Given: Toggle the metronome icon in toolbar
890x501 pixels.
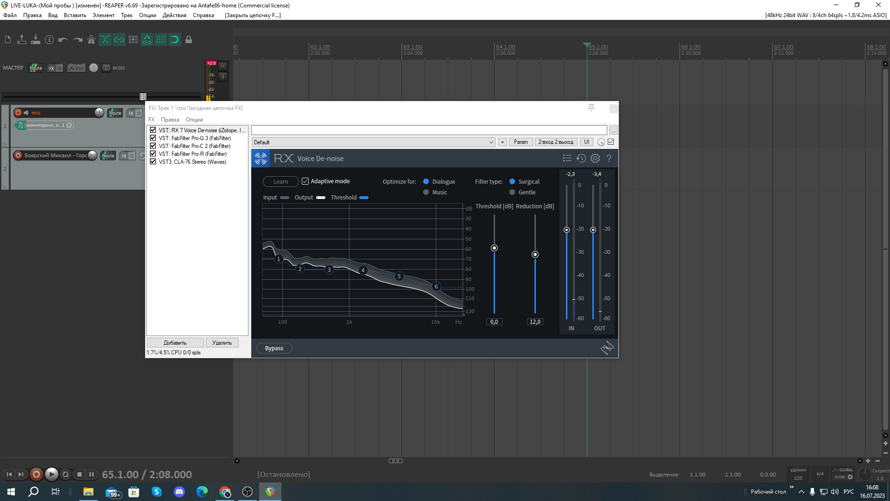Looking at the screenshot, I should tap(91, 40).
